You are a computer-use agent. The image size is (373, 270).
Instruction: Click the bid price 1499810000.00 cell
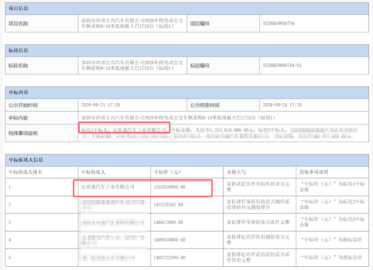coord(187,240)
